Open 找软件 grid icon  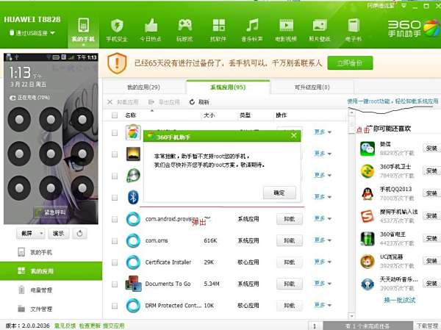[x=218, y=25]
